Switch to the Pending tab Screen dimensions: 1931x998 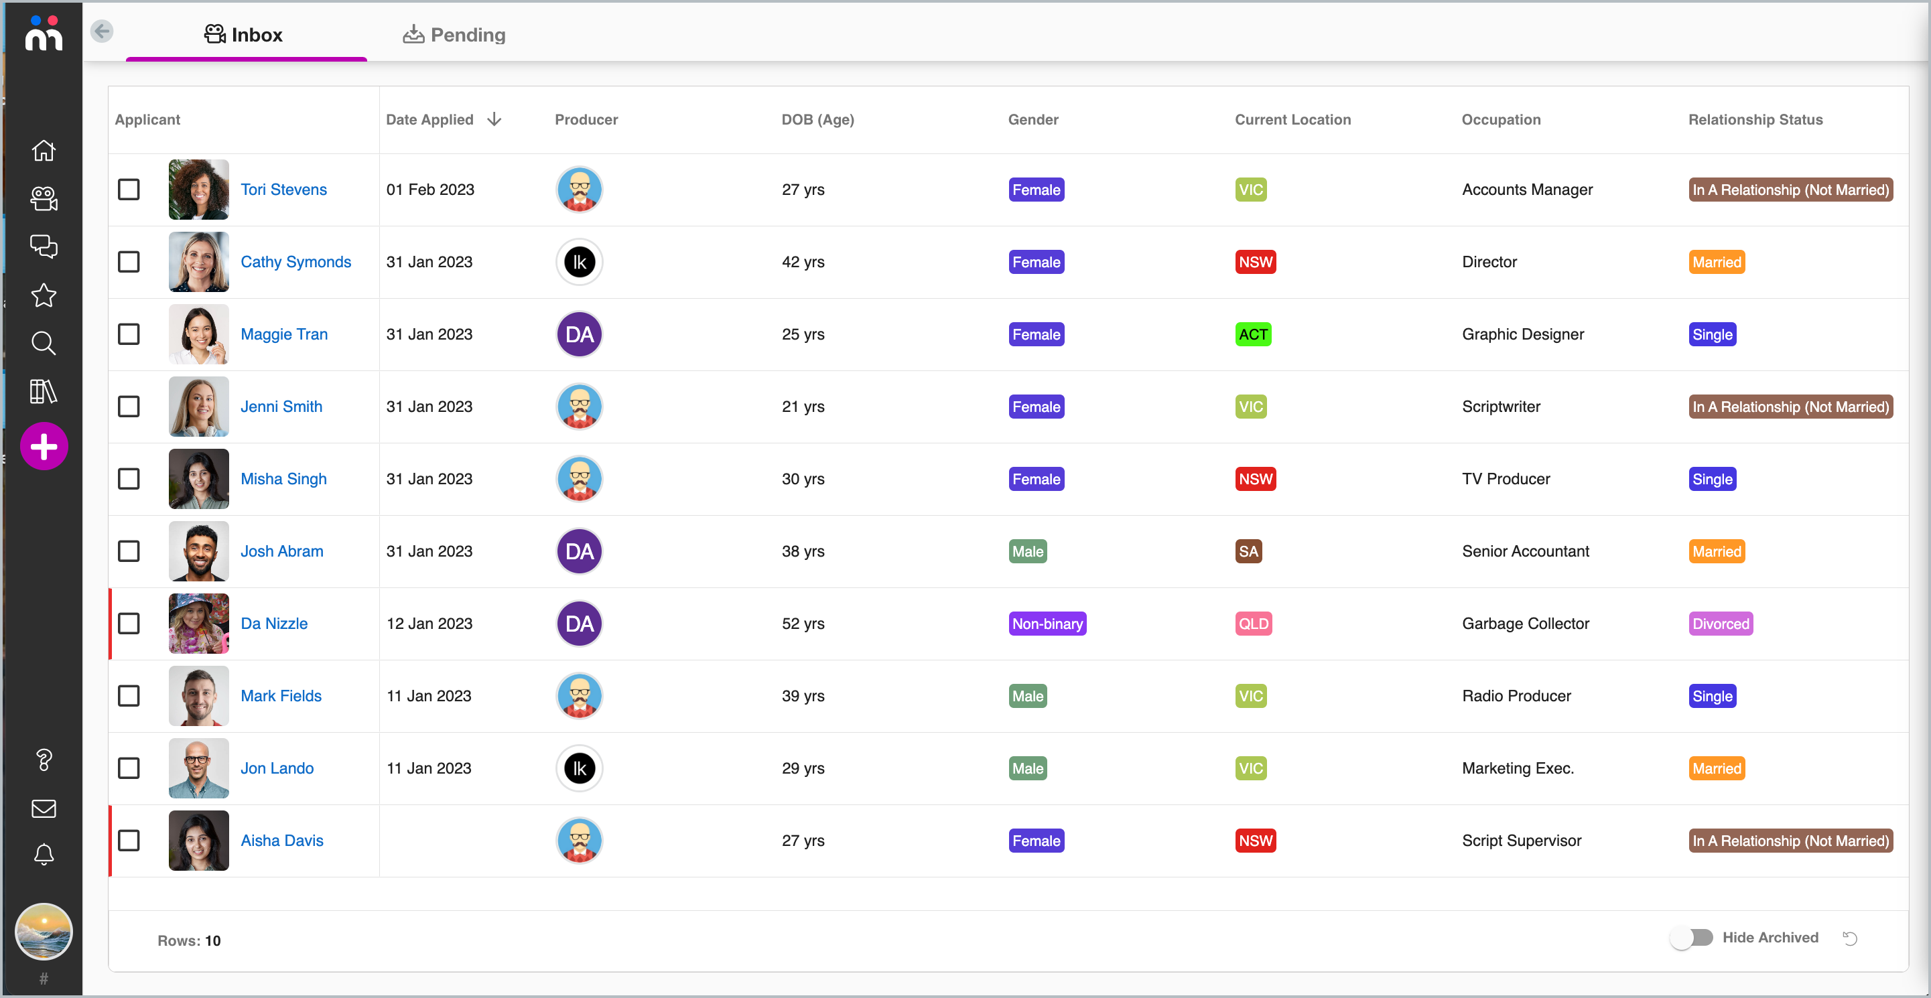(x=454, y=34)
